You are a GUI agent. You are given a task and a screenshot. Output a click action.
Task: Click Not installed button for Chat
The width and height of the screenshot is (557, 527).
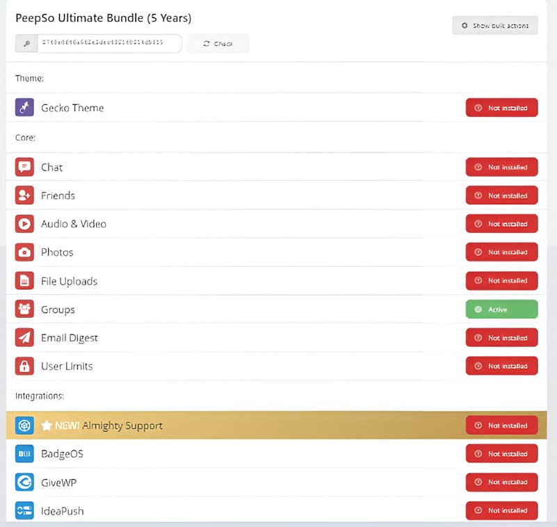coord(501,168)
